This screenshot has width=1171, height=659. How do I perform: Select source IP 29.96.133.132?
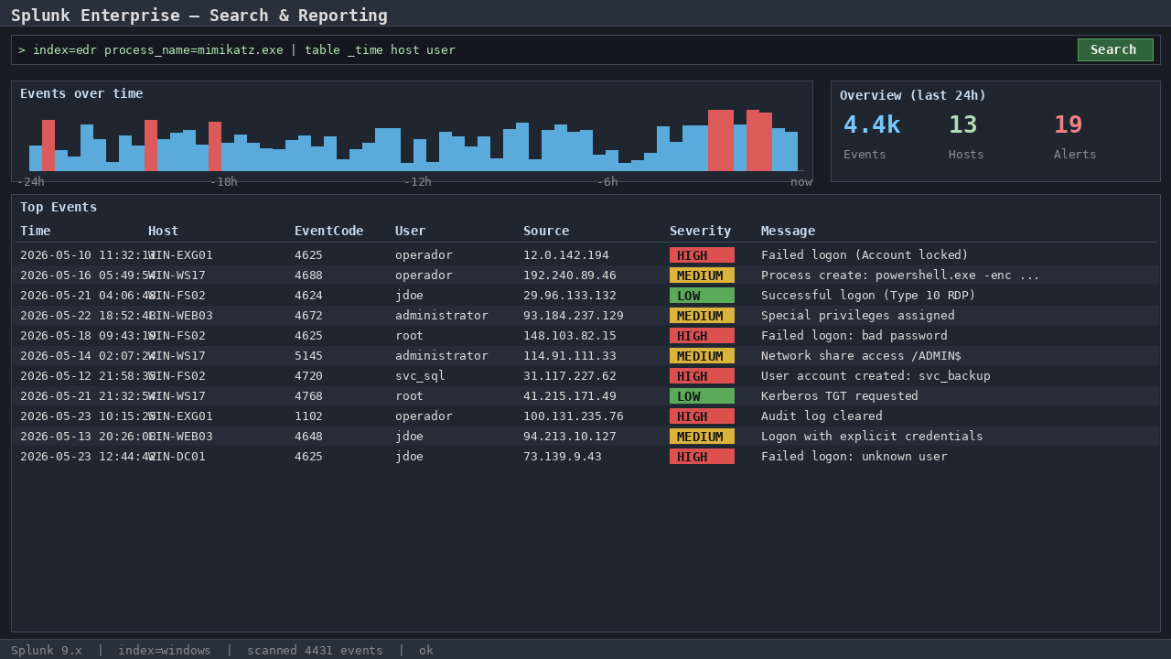(570, 296)
